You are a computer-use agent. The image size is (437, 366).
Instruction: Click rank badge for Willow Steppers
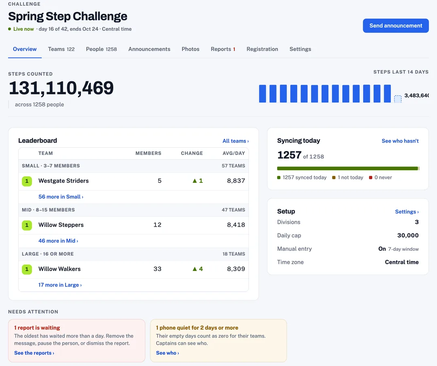coord(27,225)
